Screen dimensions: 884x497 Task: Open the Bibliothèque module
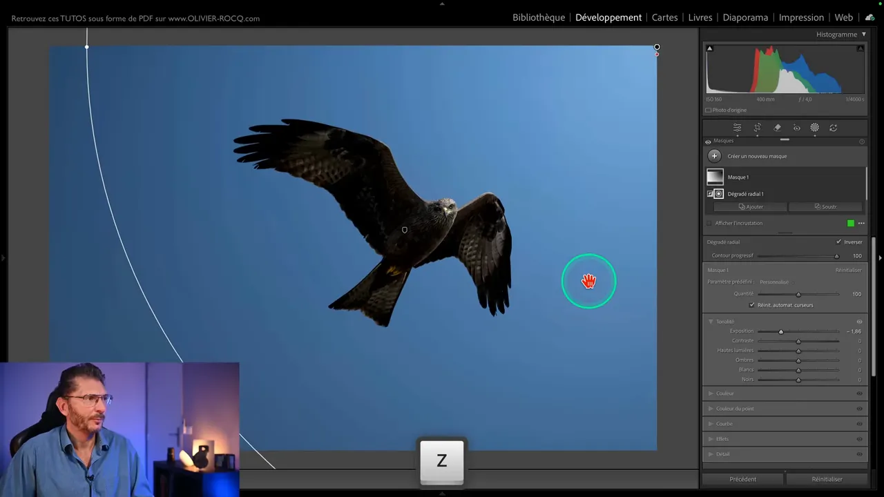click(x=538, y=17)
